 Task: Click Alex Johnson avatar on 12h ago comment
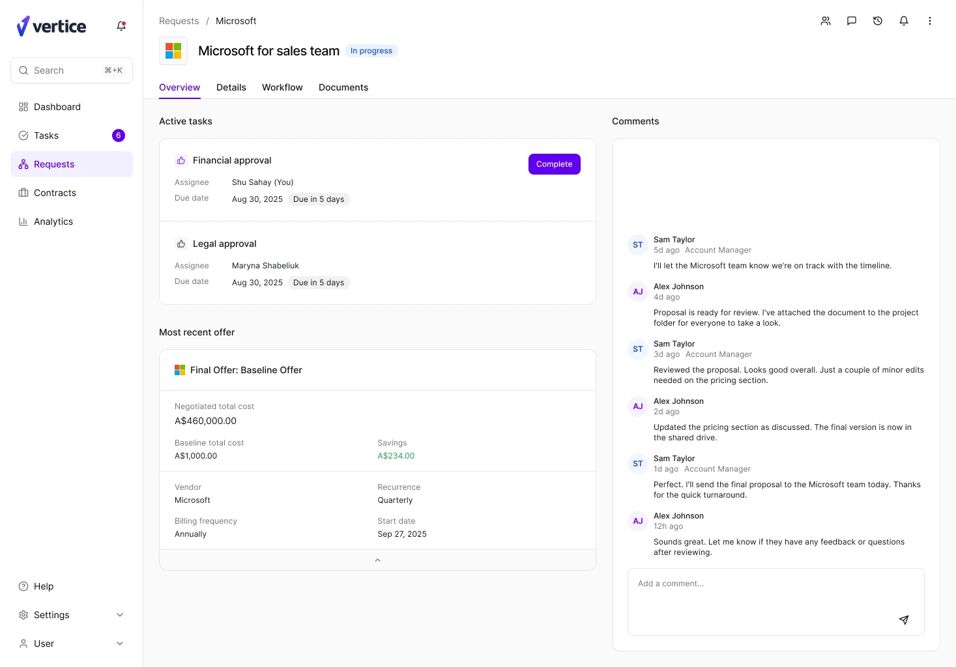pos(638,521)
